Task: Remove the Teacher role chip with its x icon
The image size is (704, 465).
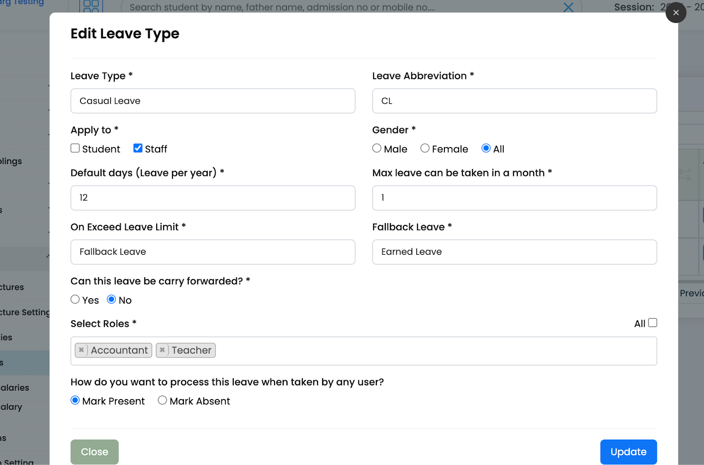Action: [x=162, y=350]
